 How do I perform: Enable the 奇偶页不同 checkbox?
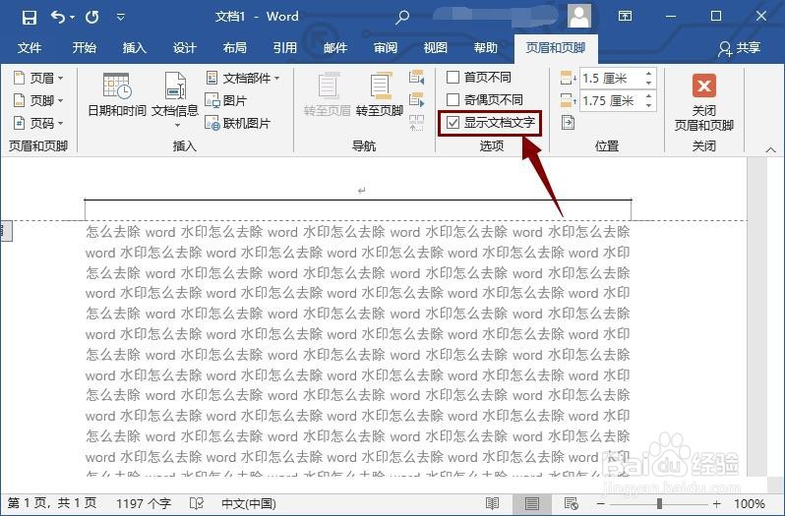(453, 100)
